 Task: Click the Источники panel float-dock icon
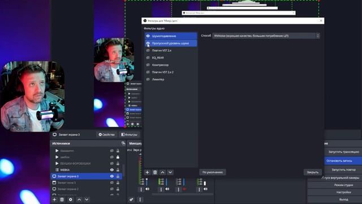(x=123, y=143)
